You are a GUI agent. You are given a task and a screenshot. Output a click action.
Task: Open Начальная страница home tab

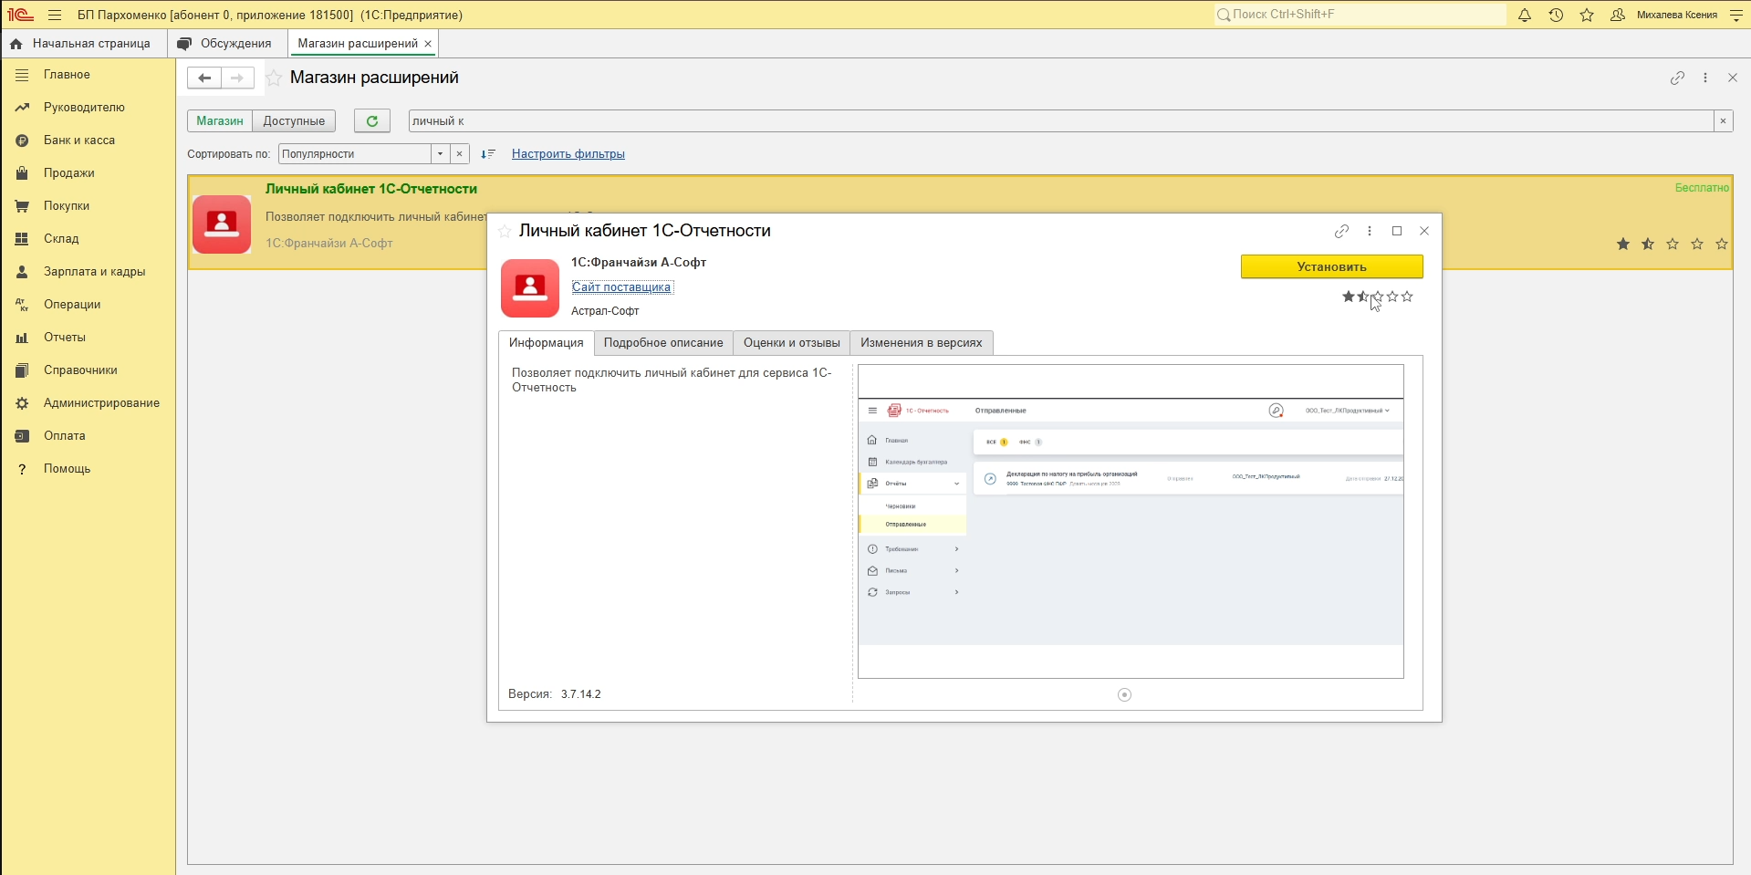pos(80,44)
